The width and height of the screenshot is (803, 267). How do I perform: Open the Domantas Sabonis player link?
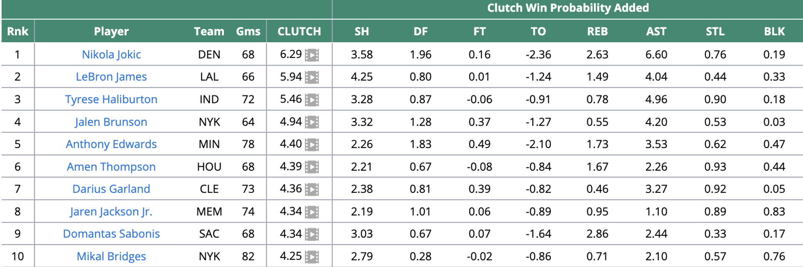pyautogui.click(x=111, y=234)
